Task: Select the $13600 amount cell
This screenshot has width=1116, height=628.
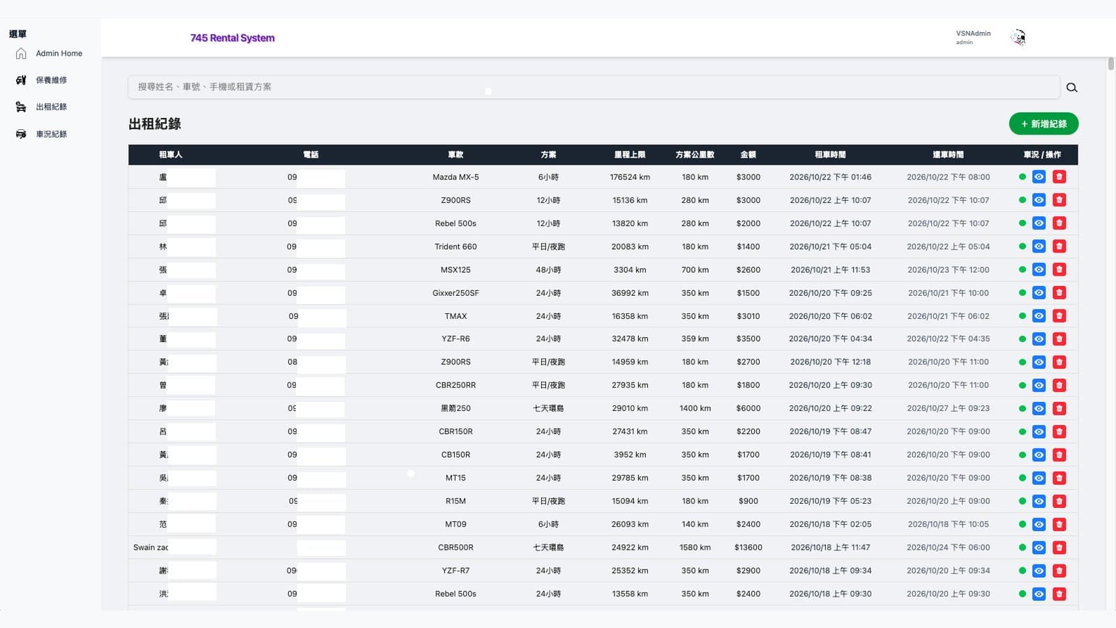Action: pos(748,548)
